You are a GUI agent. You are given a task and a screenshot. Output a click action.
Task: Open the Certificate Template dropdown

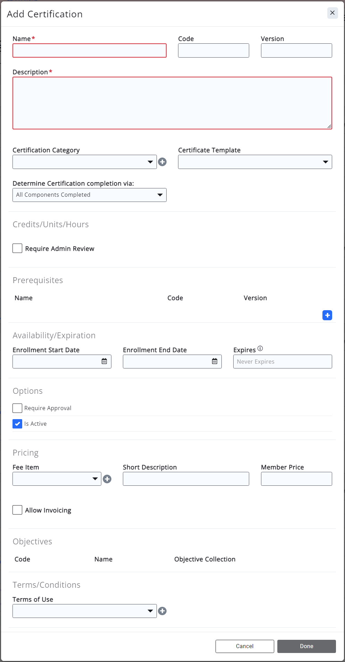(x=255, y=162)
